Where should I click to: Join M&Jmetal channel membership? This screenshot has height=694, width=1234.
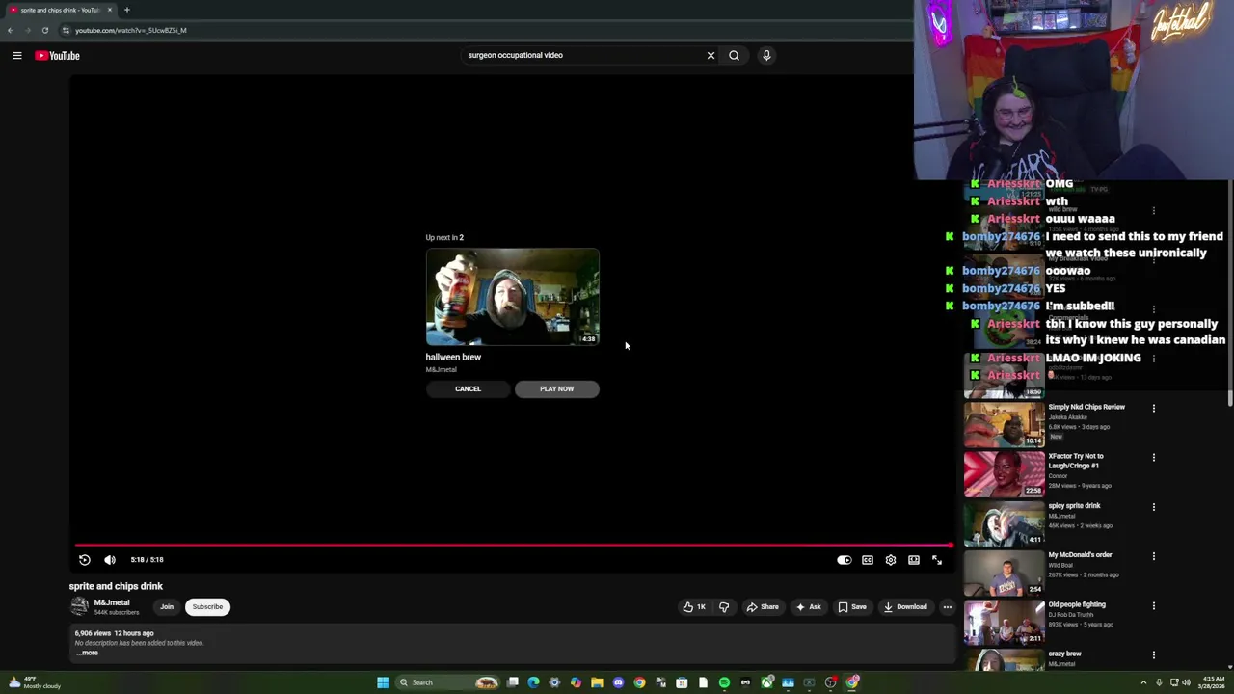click(167, 607)
